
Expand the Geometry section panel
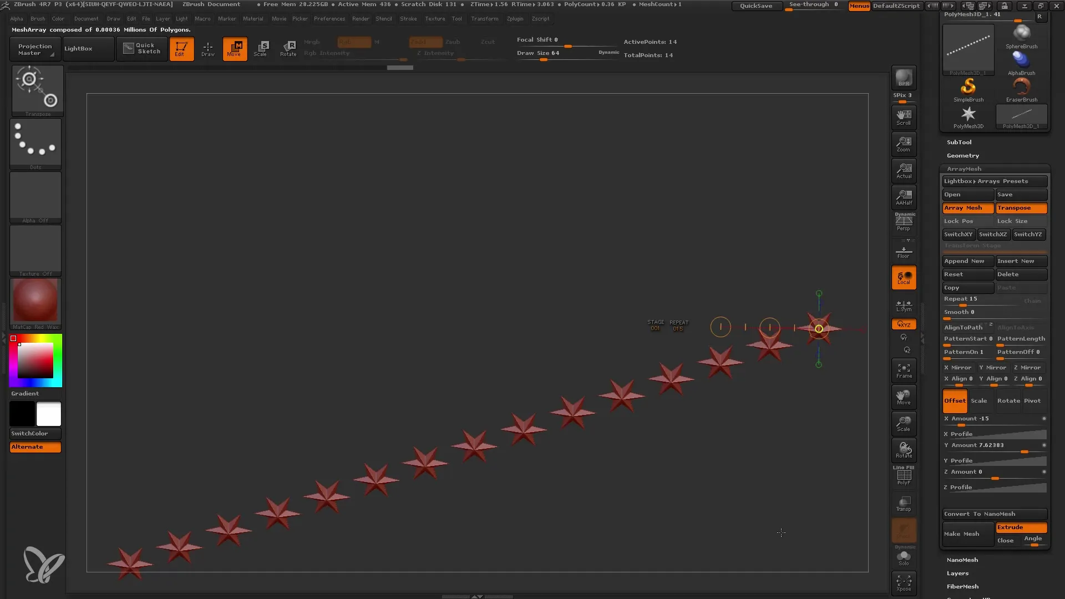[x=962, y=155]
